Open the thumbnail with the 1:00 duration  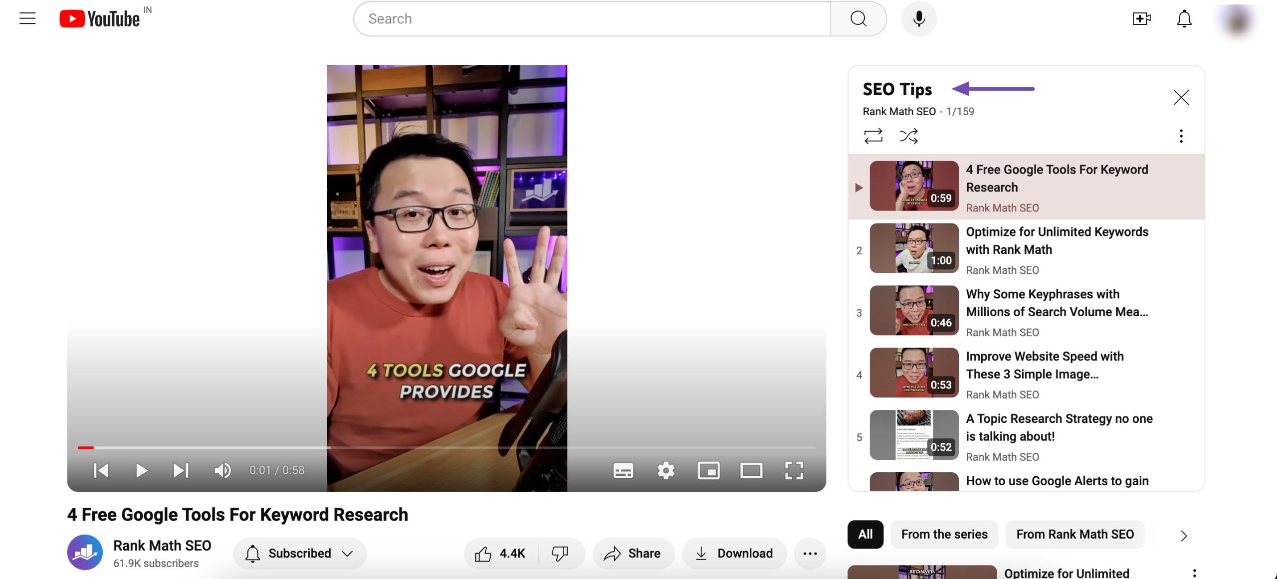point(914,248)
